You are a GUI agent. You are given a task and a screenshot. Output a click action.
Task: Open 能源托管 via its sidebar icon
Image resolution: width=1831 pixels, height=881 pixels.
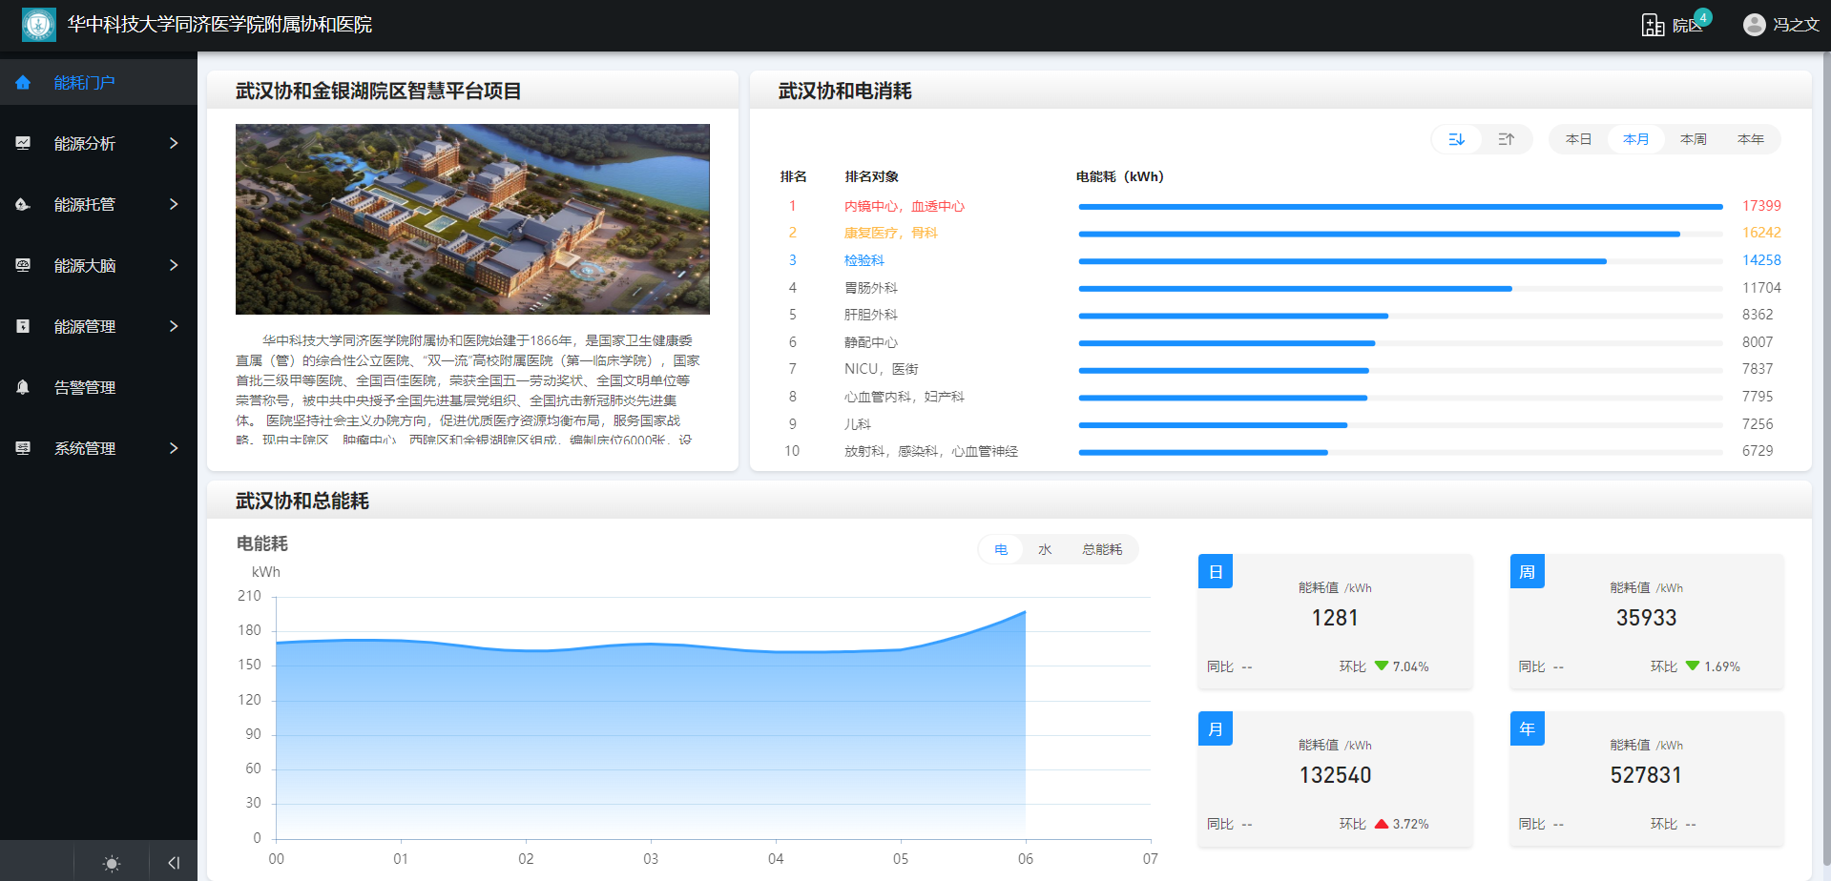[x=22, y=204]
